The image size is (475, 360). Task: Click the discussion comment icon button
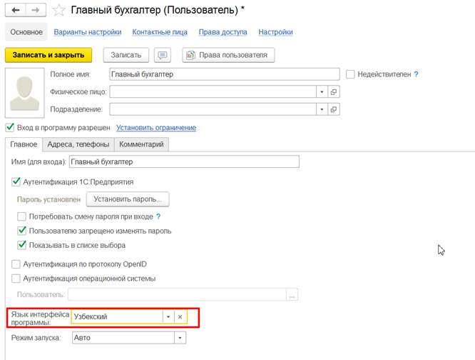pyautogui.click(x=163, y=55)
